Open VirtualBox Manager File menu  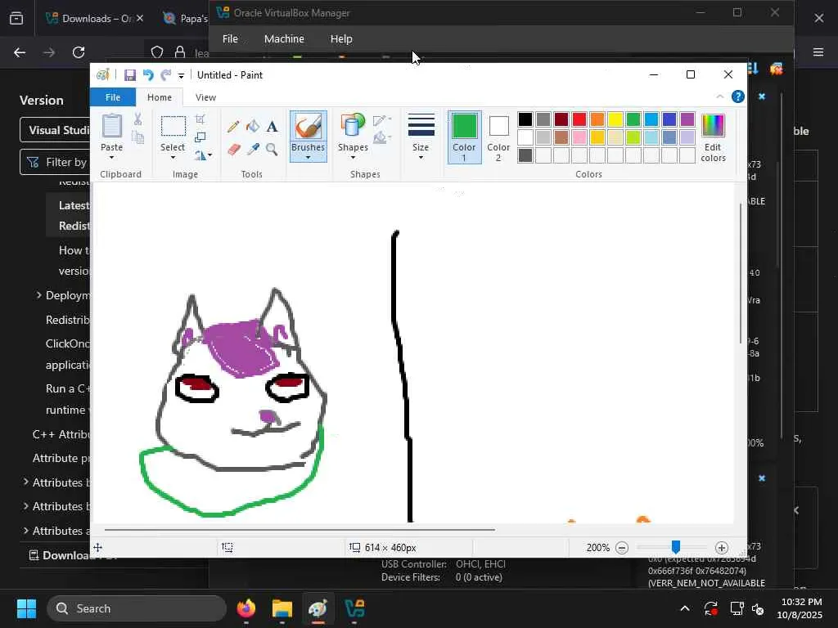230,38
